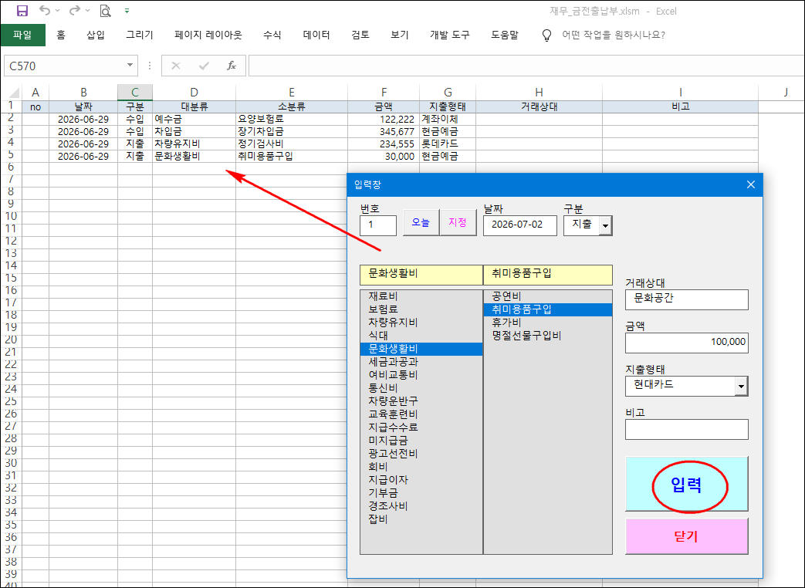
Task: Open the 수식 ribbon tab
Action: (272, 35)
